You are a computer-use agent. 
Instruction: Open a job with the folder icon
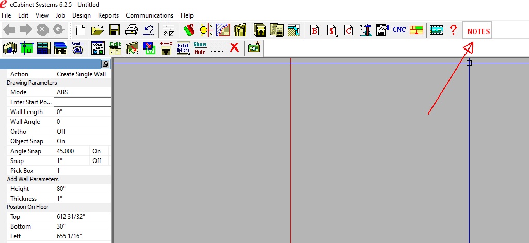pyautogui.click(x=98, y=30)
